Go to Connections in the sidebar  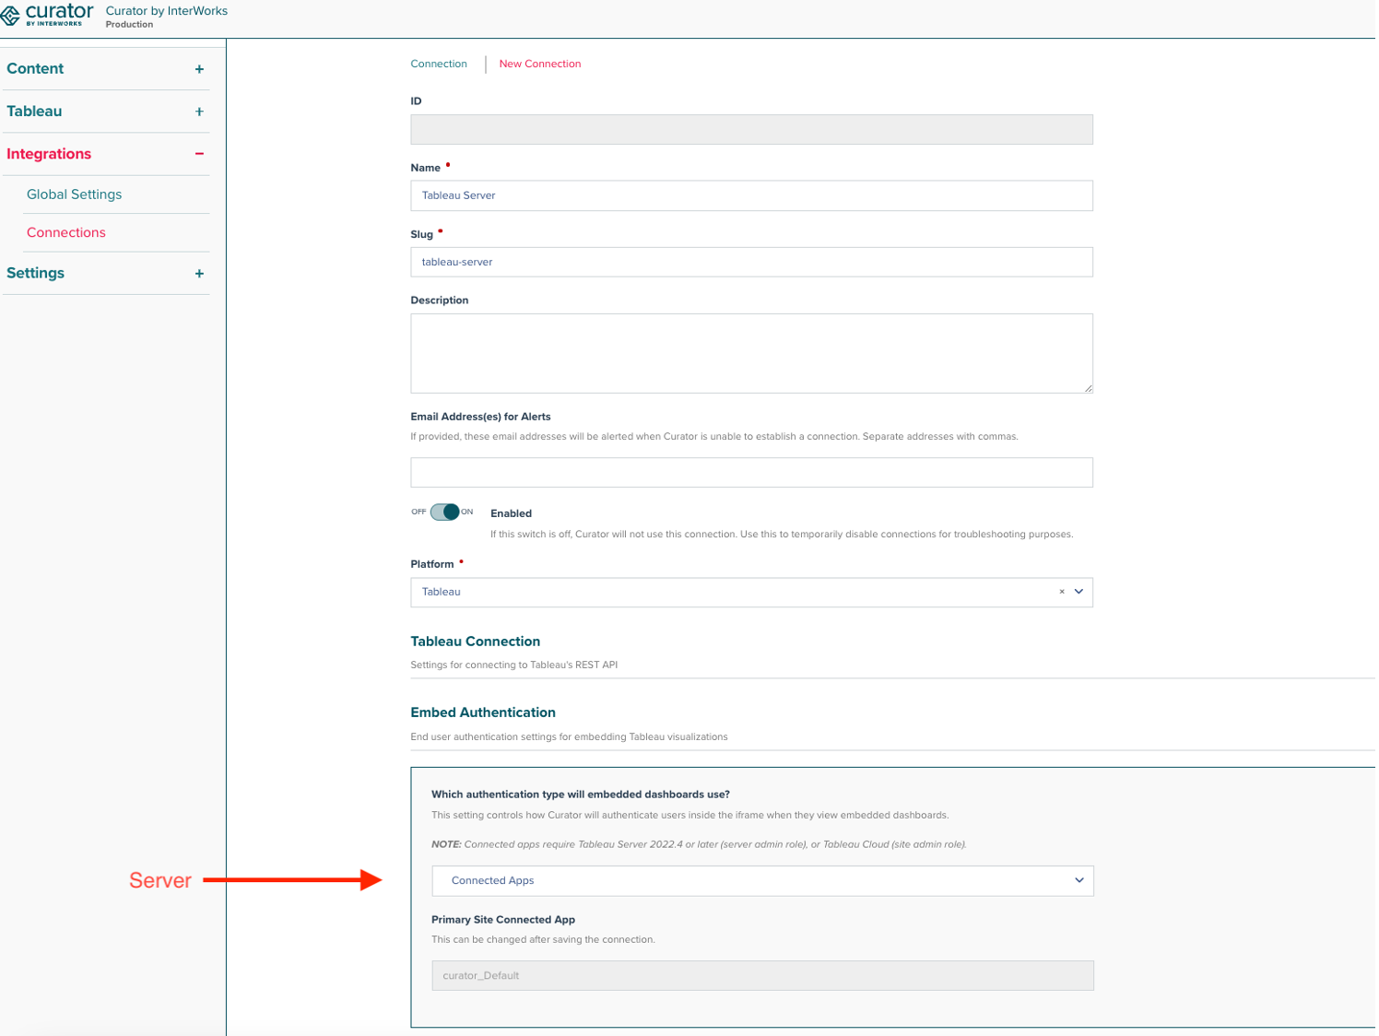(x=66, y=232)
